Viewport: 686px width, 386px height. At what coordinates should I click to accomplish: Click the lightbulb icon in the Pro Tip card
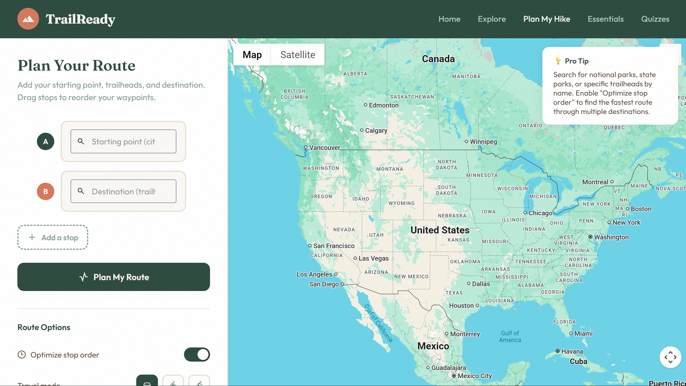(558, 61)
